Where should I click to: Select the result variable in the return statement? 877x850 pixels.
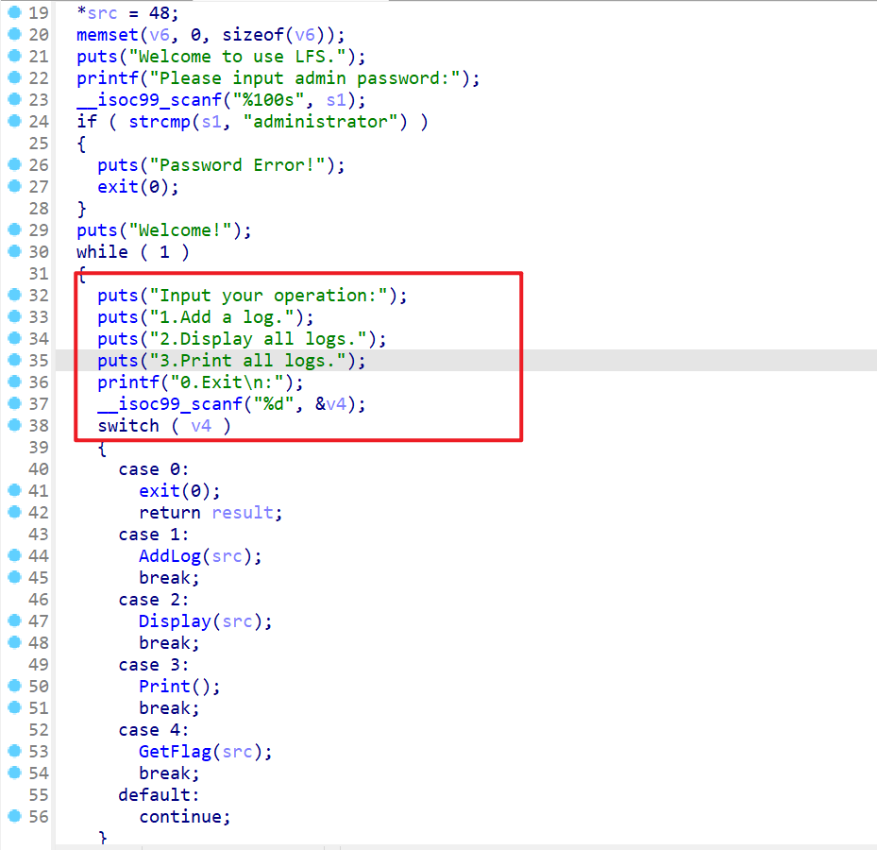tap(243, 513)
